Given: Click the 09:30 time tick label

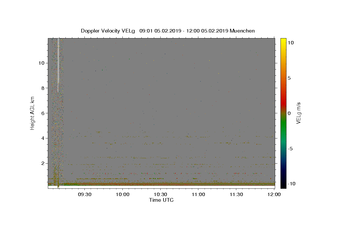Looking at the screenshot, I should pyautogui.click(x=84, y=194).
